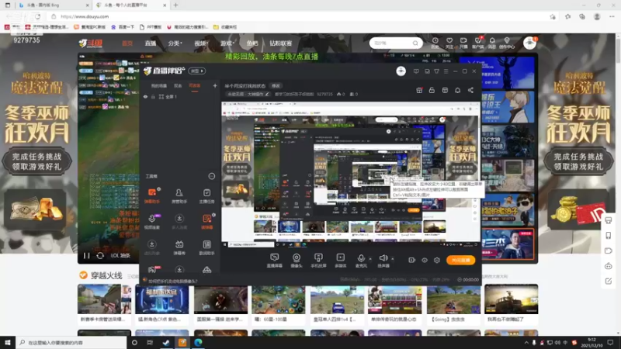Screen dimensions: 621x349
Task: Click the lock icon in the stream companion header
Action: click(x=432, y=90)
